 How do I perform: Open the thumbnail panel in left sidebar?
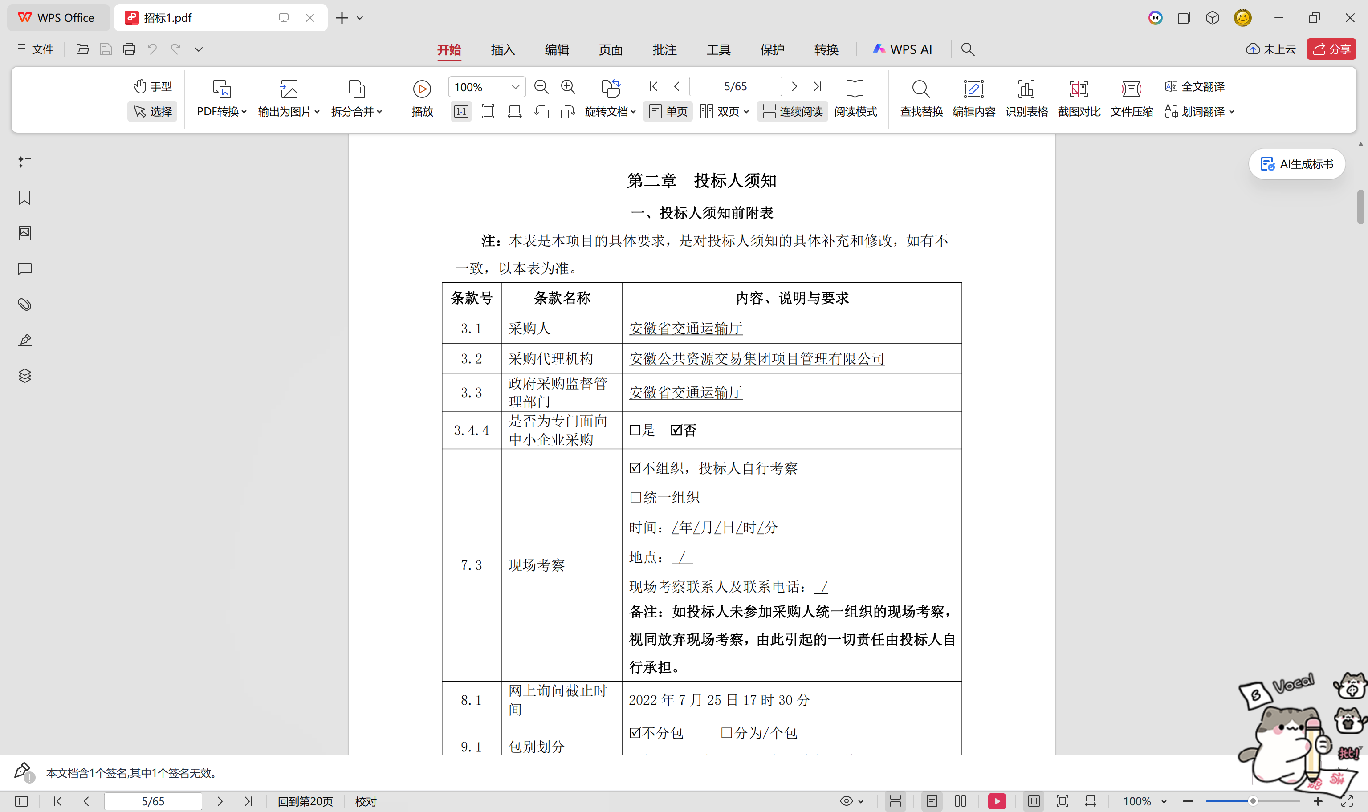tap(24, 233)
